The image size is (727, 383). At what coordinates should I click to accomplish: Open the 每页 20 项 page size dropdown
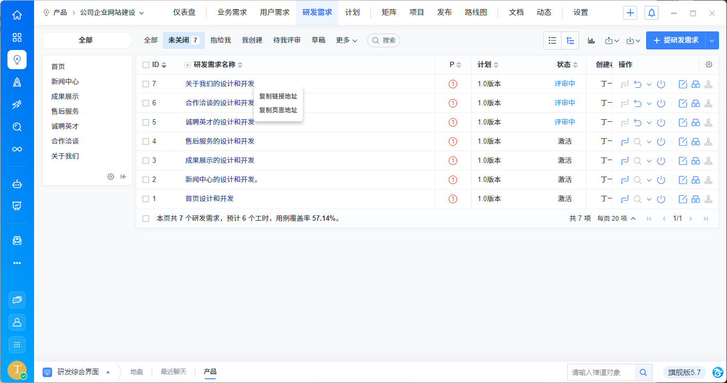pos(616,219)
